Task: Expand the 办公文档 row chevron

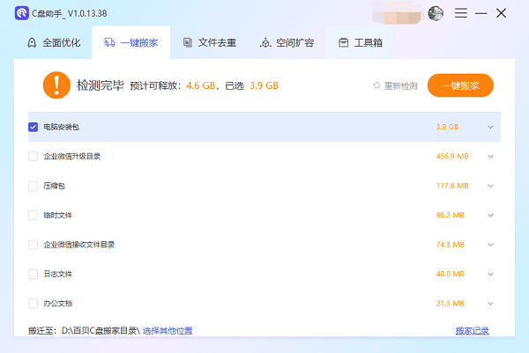Action: (490, 304)
